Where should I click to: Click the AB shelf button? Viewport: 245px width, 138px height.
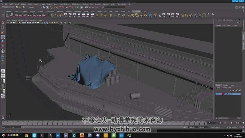[177, 15]
